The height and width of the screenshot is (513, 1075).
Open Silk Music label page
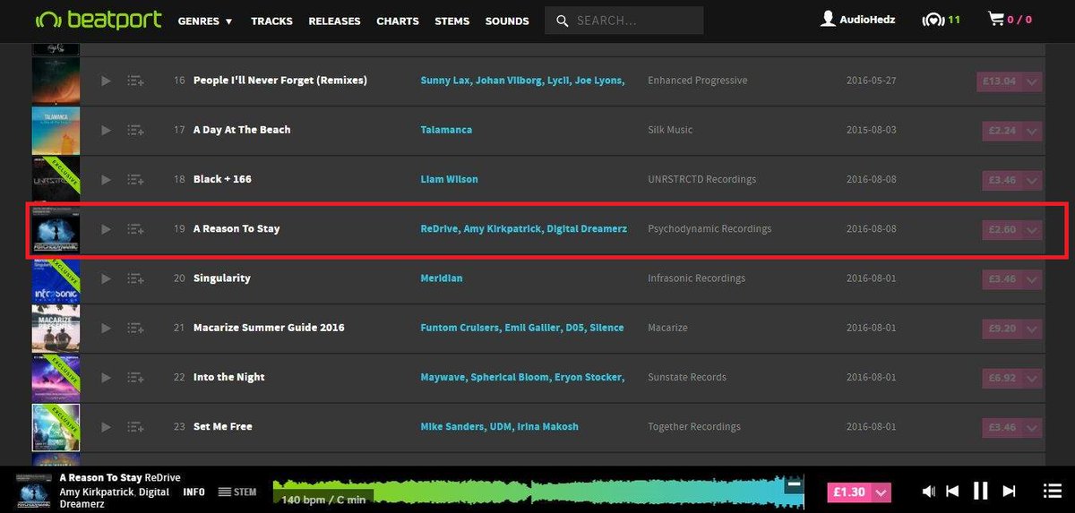(670, 130)
